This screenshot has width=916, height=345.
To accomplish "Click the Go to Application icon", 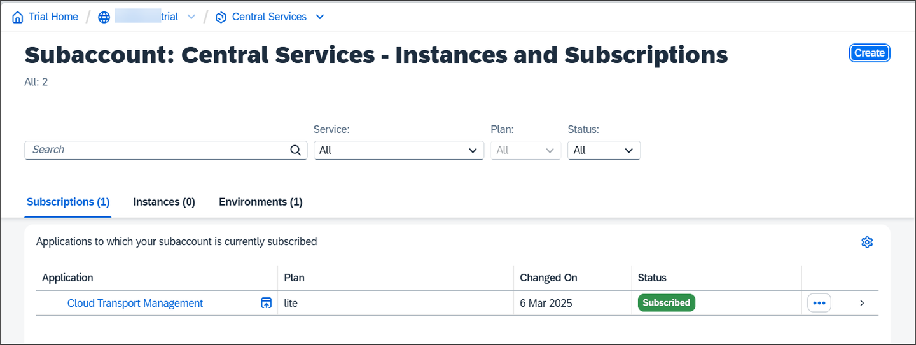I will [x=267, y=303].
